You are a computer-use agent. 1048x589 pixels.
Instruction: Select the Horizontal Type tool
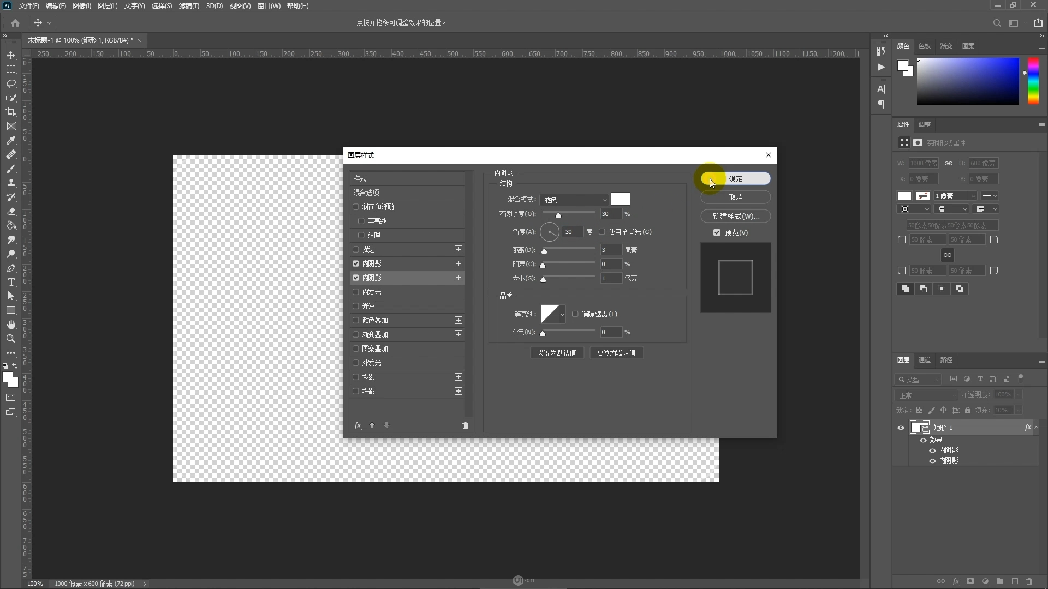point(11,282)
